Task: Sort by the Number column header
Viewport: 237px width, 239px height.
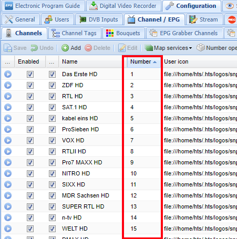Action: 143,61
